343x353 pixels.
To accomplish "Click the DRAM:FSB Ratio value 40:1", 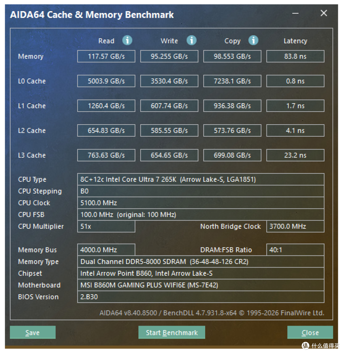I will pos(295,250).
